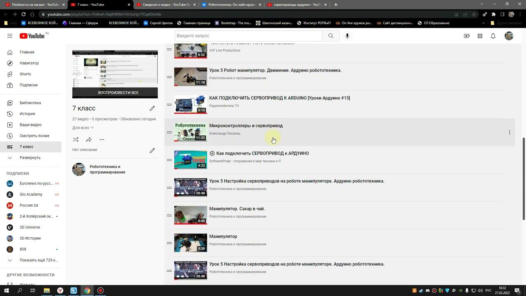Open the YouTube account avatar menu
This screenshot has width=526, height=296.
pyautogui.click(x=509, y=36)
